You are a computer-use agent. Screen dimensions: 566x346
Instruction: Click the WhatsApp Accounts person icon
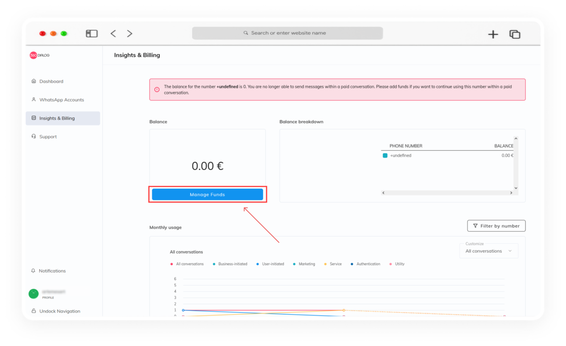click(33, 99)
